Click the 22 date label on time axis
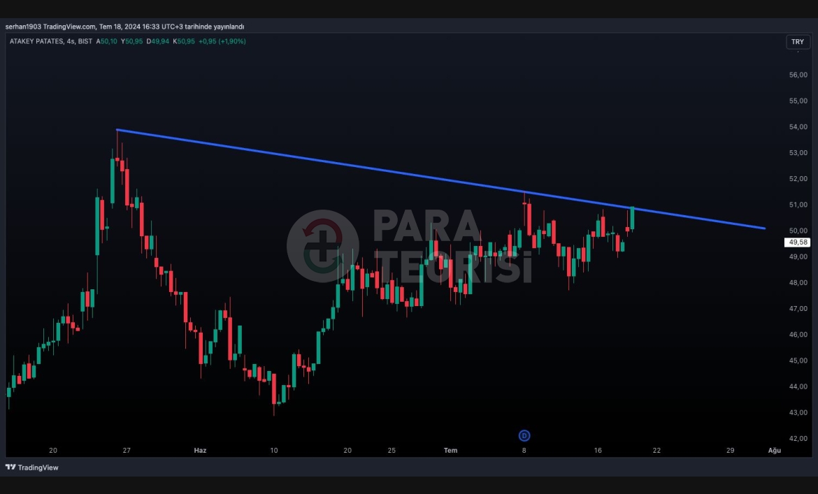Image resolution: width=818 pixels, height=494 pixels. tap(656, 450)
